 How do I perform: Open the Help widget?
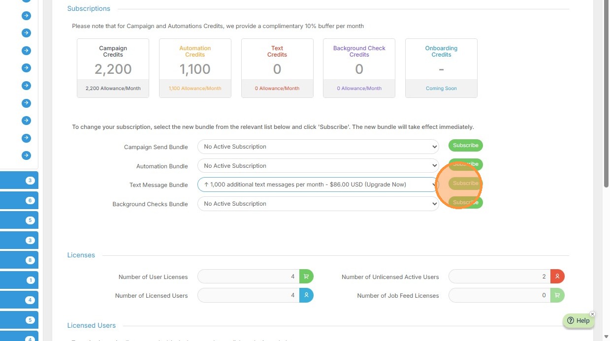578,320
